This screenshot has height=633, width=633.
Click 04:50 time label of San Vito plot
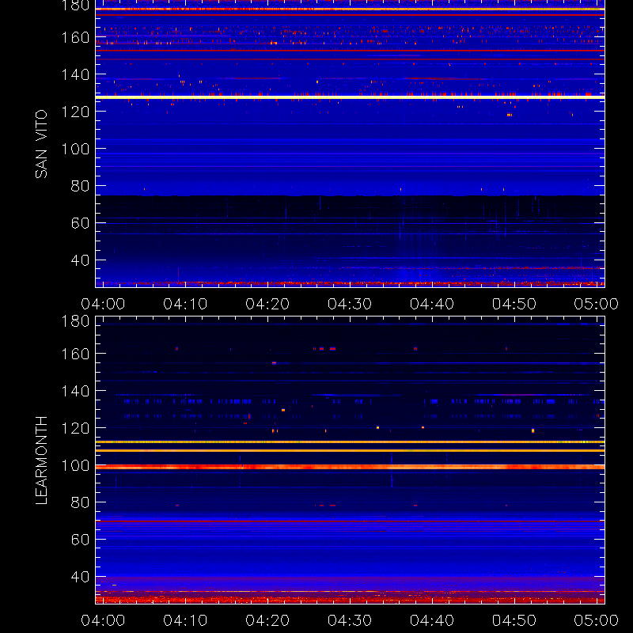(x=514, y=304)
